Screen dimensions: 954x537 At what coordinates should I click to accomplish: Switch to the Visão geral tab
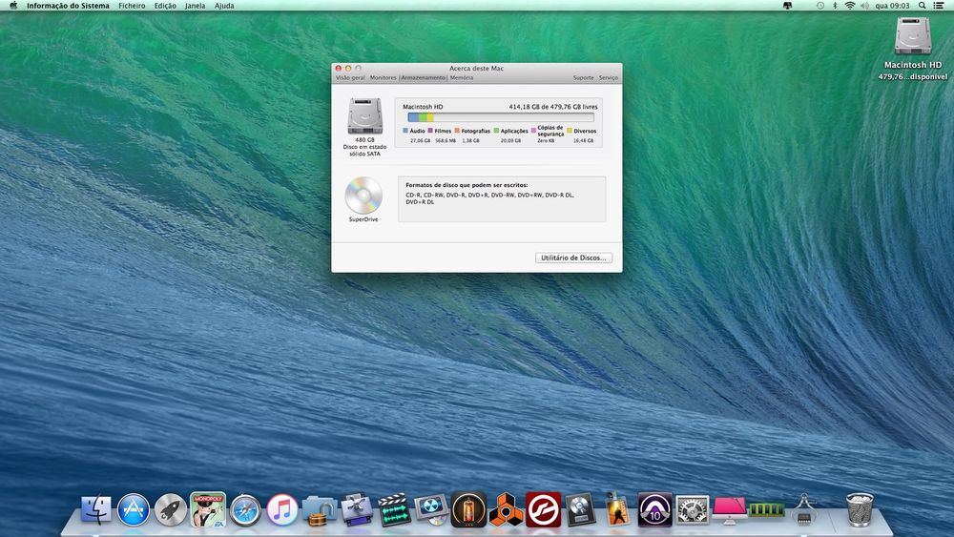click(x=350, y=78)
